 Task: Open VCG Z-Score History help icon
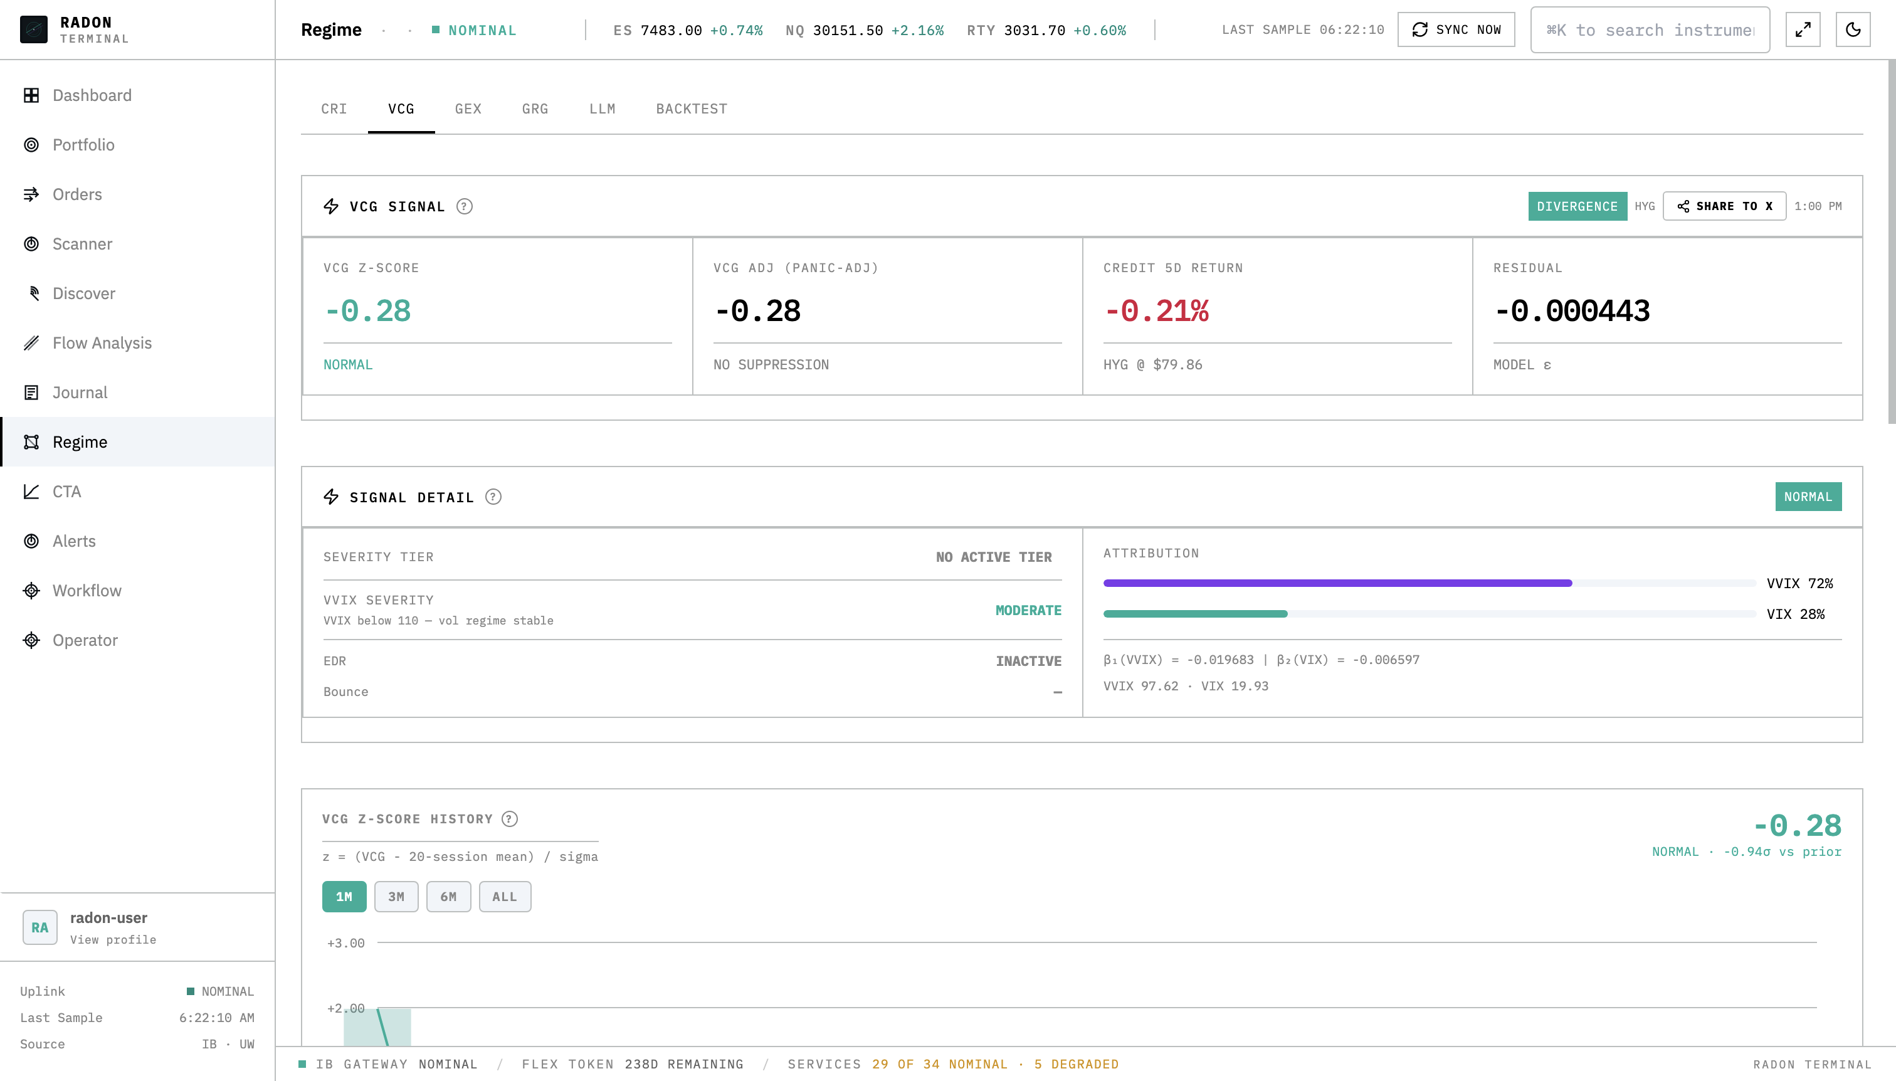coord(509,819)
